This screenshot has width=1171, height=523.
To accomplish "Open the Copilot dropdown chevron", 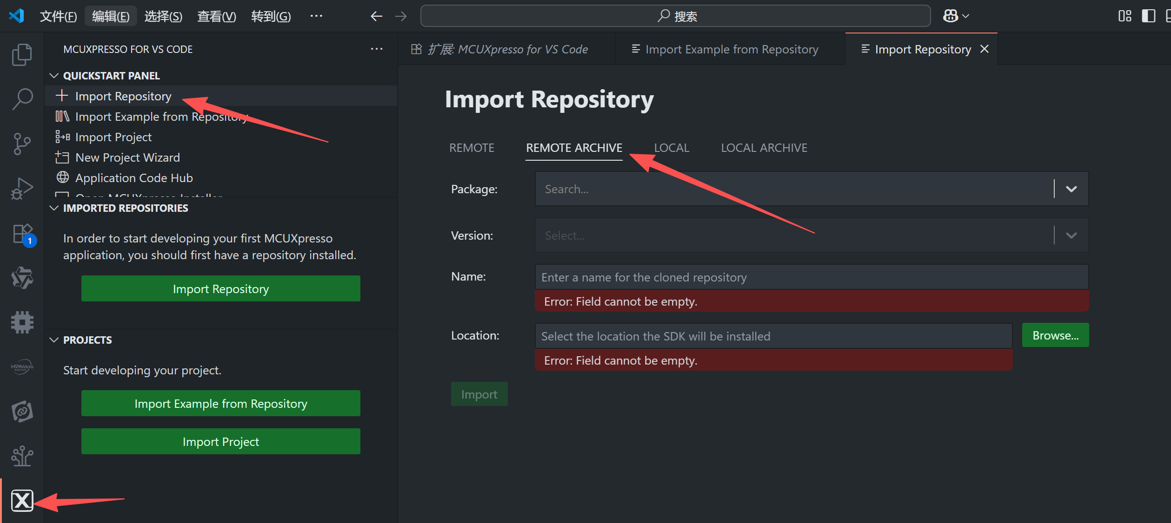I will (965, 16).
